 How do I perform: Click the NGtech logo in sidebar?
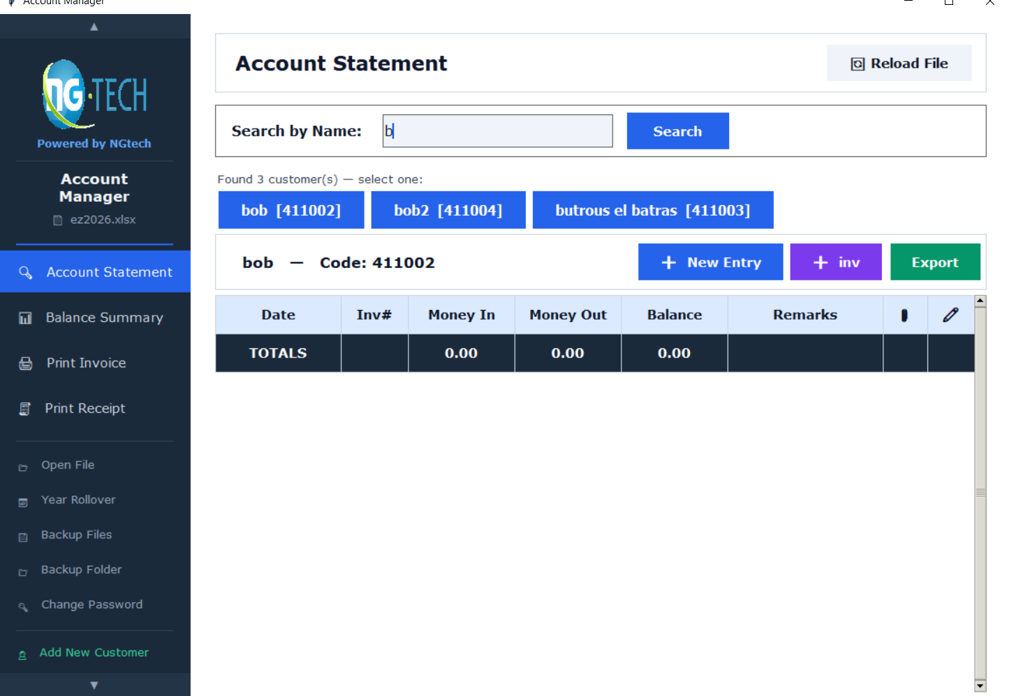[95, 94]
